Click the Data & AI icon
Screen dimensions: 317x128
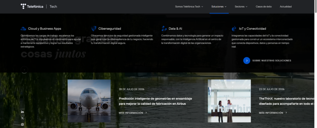(164, 29)
